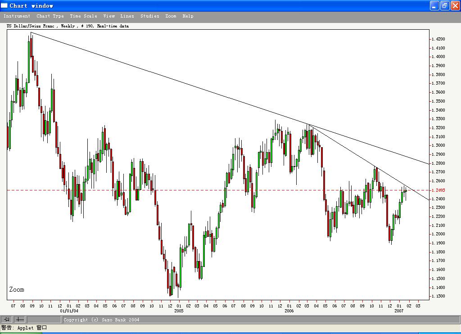Open the Time Scale menu
The width and height of the screenshot is (461, 334).
pyautogui.click(x=84, y=16)
